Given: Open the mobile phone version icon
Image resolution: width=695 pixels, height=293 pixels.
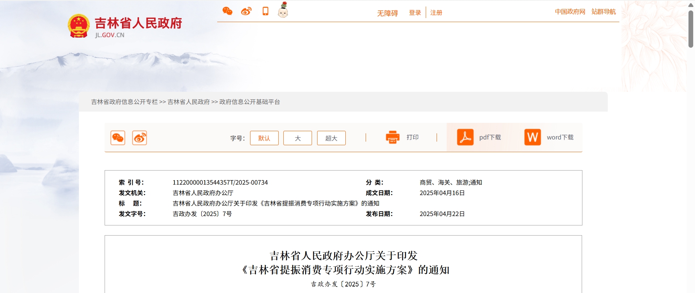Looking at the screenshot, I should (x=265, y=11).
